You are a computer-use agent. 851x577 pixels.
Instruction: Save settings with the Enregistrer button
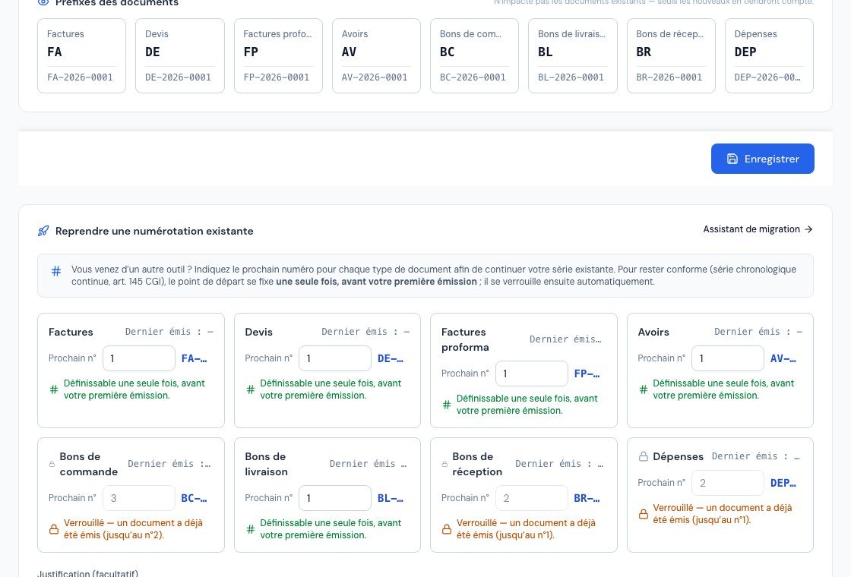pyautogui.click(x=763, y=159)
